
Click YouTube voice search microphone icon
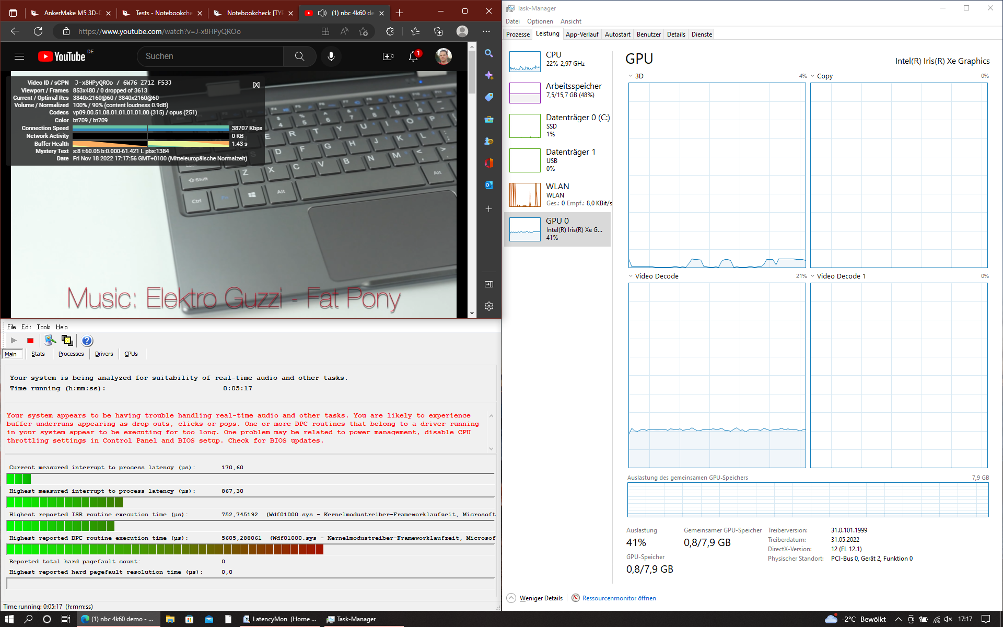tap(331, 56)
